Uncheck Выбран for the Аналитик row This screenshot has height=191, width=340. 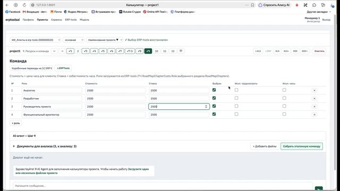tap(214, 90)
